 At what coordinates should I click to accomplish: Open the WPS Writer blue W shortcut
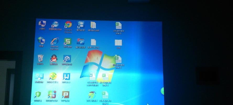pyautogui.click(x=66, y=78)
